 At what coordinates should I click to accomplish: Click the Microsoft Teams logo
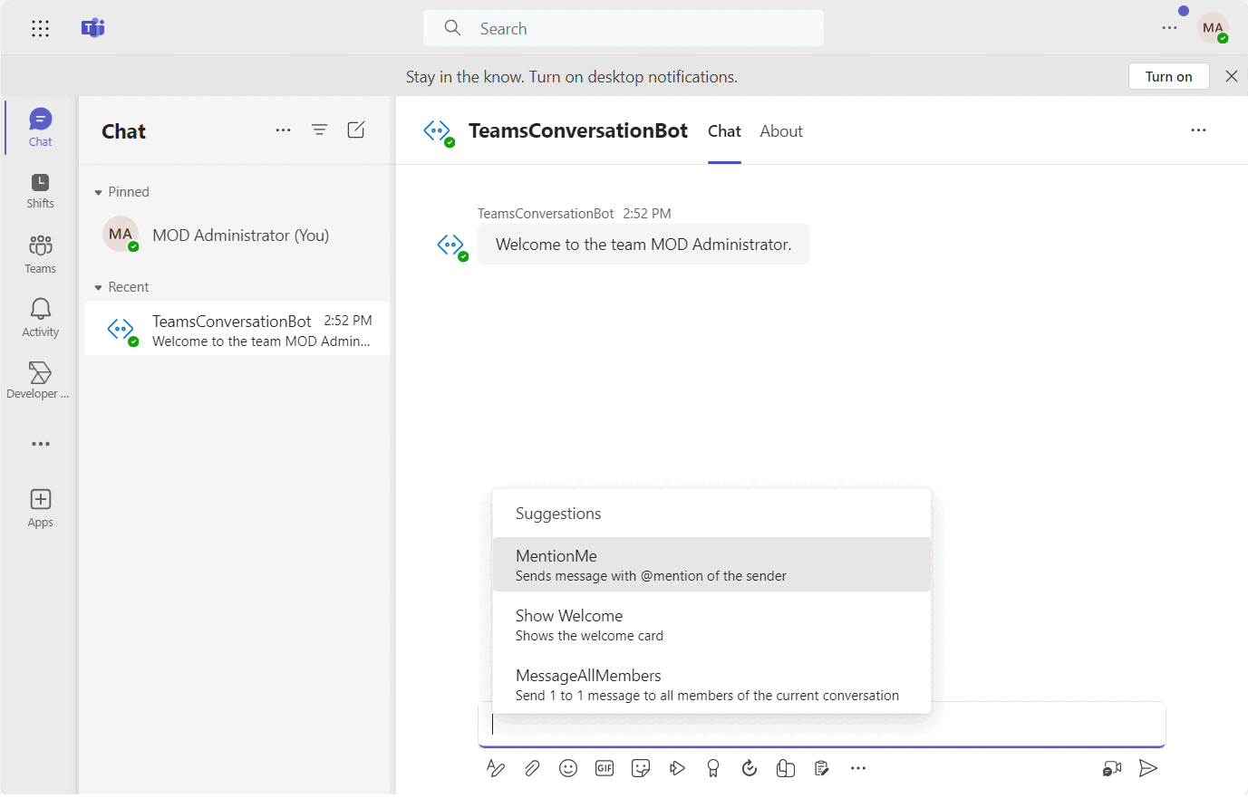tap(92, 28)
